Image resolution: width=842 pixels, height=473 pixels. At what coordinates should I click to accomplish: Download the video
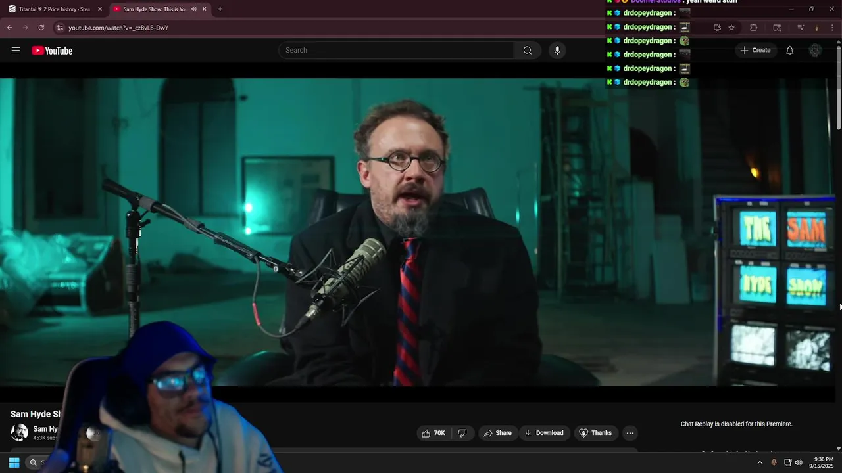[544, 433]
